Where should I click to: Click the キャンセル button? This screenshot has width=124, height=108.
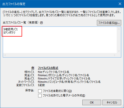point(112,102)
